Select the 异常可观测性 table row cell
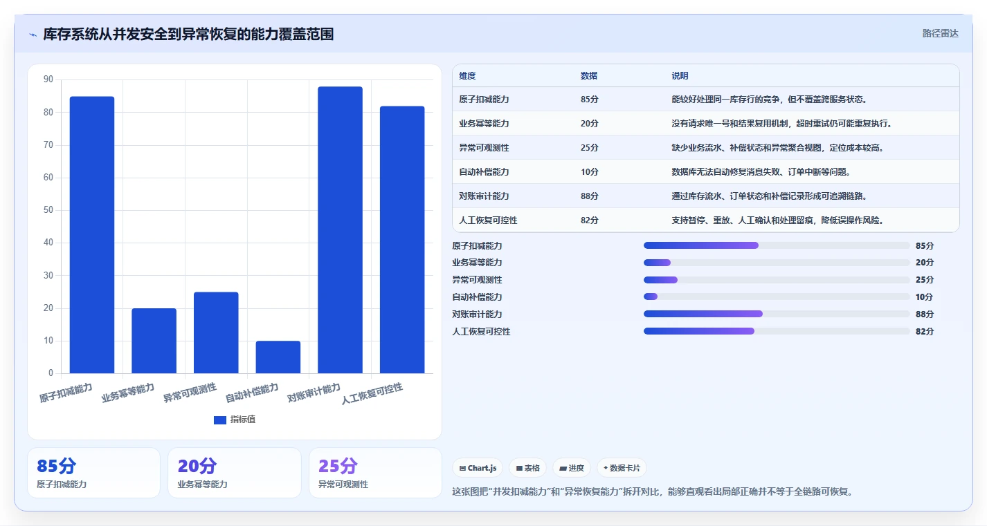 [484, 148]
